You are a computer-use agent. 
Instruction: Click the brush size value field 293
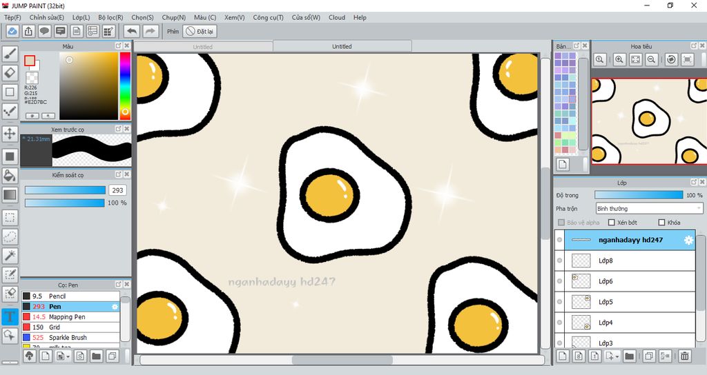click(117, 190)
